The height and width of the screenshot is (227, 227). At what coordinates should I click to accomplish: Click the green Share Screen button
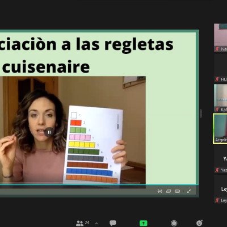pyautogui.click(x=144, y=223)
